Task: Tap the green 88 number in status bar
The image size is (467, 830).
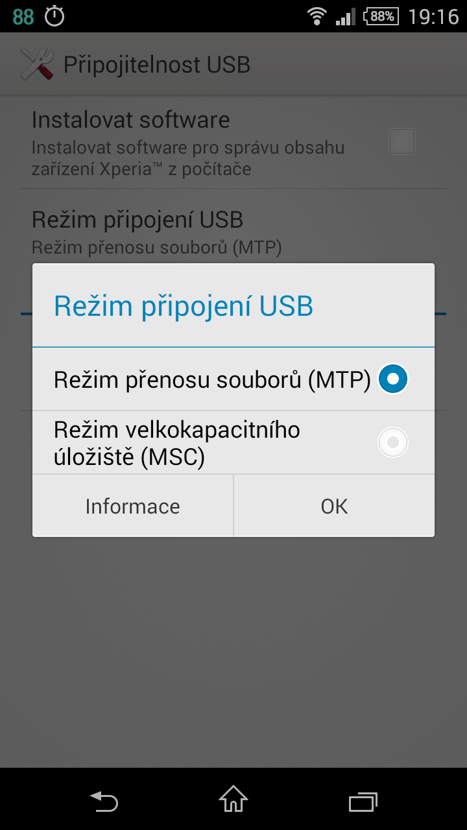Action: coord(23,16)
